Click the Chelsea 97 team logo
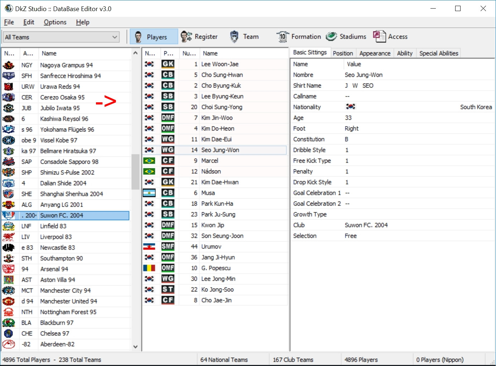Viewport: 496px width, 366px height. tap(9, 333)
